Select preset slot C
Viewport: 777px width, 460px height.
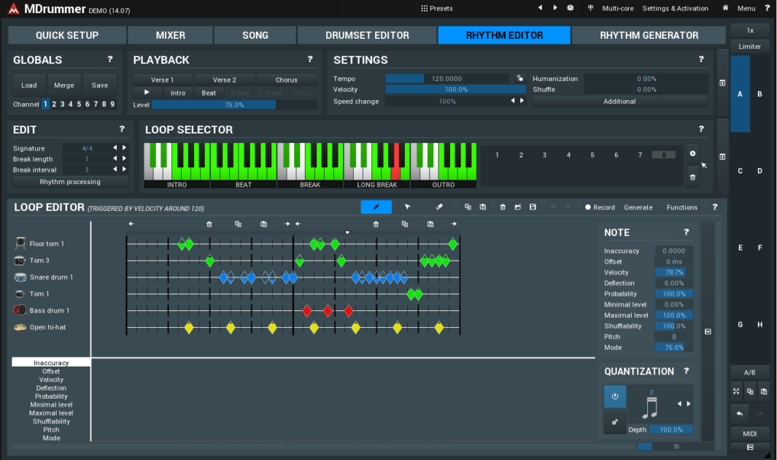[741, 171]
